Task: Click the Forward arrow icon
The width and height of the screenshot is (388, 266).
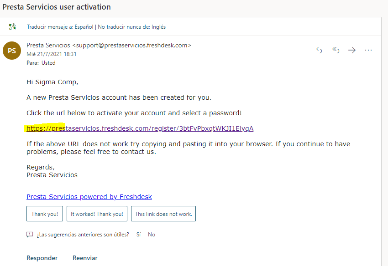Action: coord(352,50)
